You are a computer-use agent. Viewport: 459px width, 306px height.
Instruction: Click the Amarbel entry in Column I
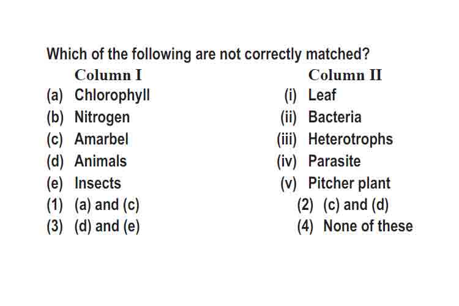point(101,139)
